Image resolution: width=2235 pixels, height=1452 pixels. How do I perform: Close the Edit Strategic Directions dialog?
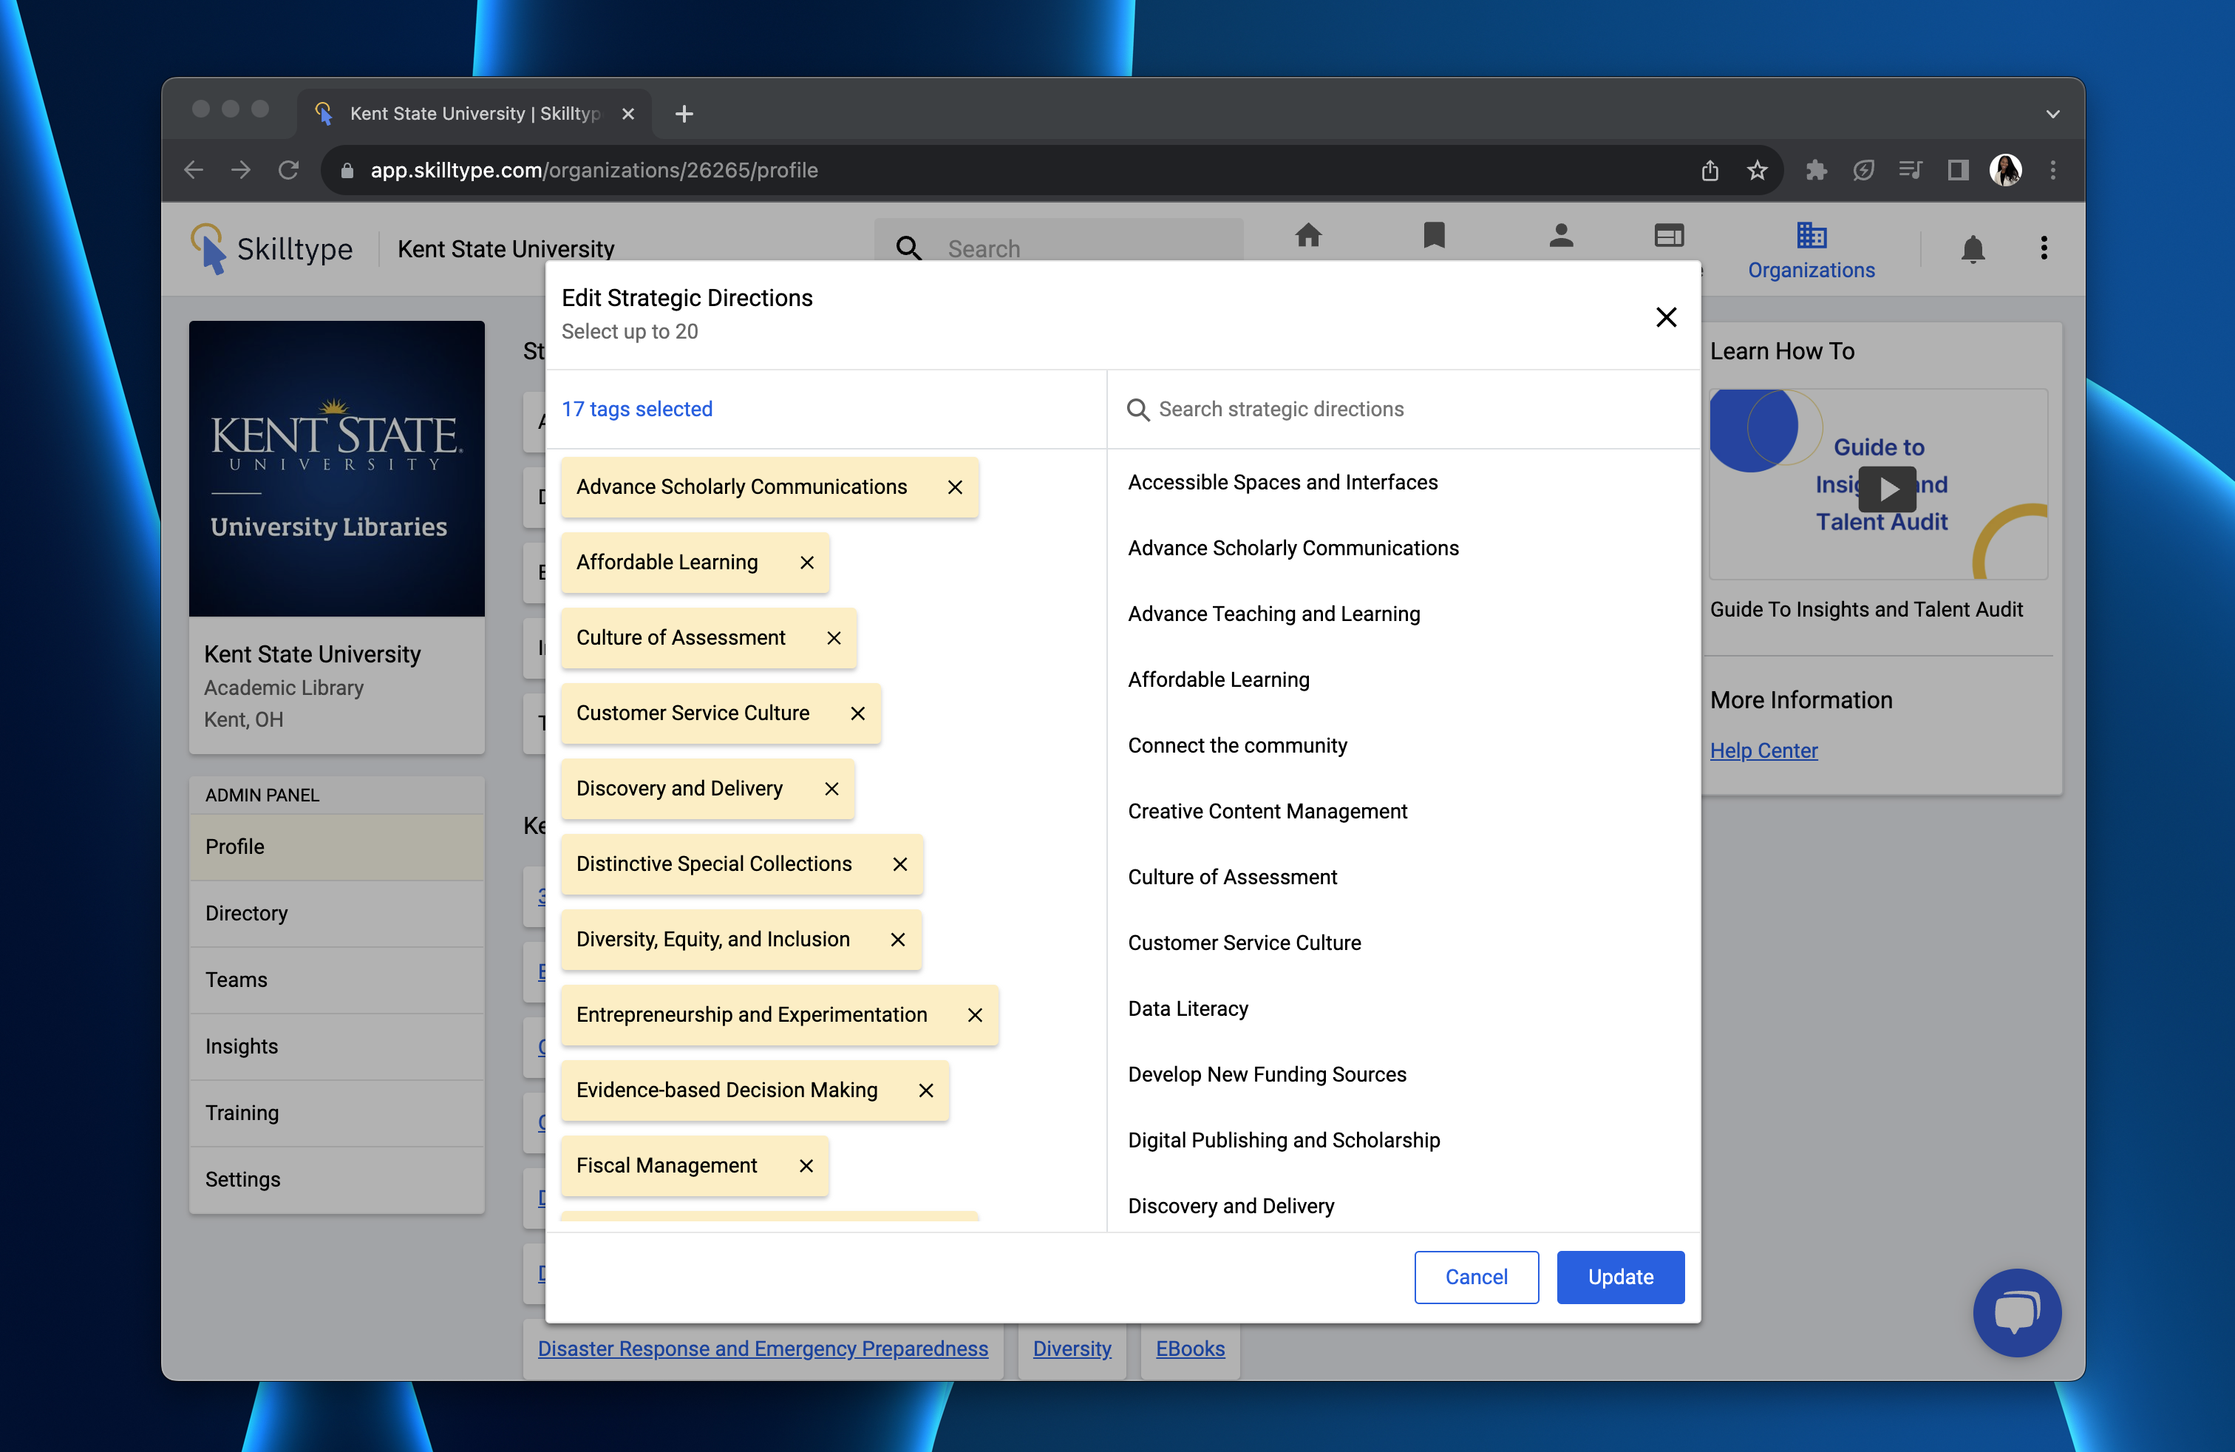click(x=1666, y=317)
